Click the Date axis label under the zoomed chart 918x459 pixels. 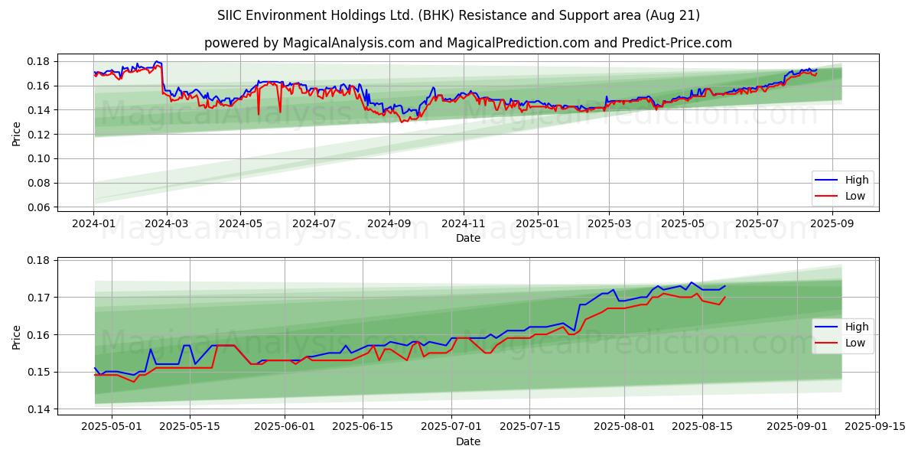(468, 441)
